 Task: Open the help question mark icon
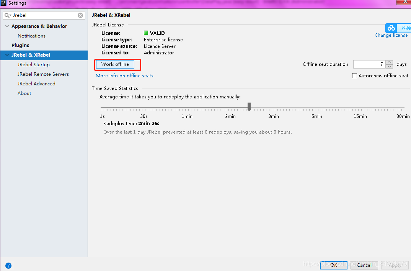pyautogui.click(x=8, y=266)
